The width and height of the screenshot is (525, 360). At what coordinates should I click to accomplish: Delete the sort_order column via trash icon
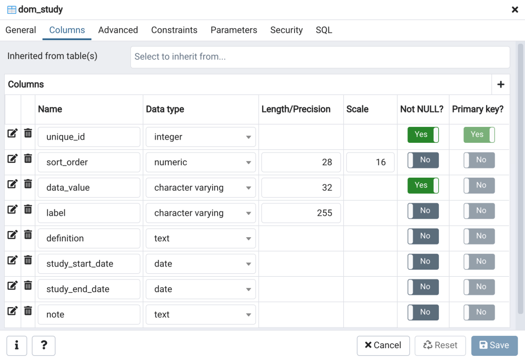(x=28, y=159)
